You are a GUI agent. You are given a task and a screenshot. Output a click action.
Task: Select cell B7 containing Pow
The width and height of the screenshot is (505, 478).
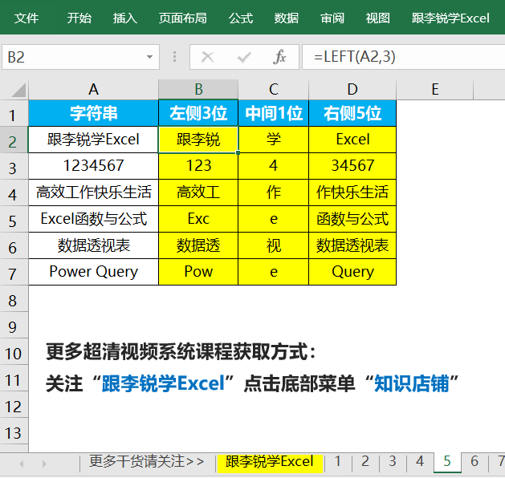(198, 272)
